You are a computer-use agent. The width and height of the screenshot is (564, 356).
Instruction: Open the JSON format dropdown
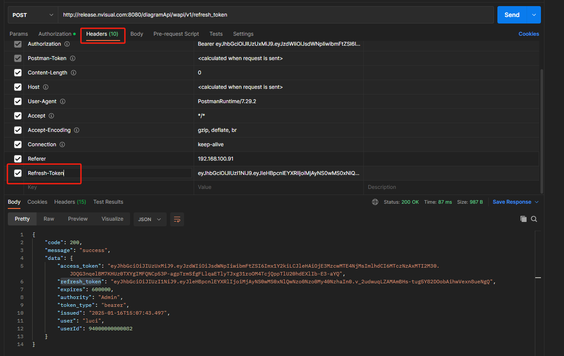[150, 219]
